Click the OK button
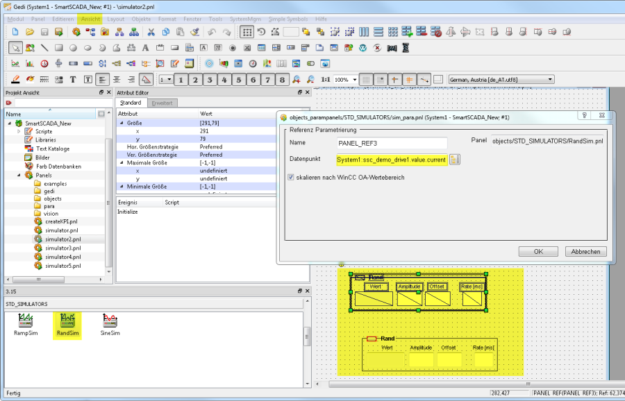 (x=538, y=251)
